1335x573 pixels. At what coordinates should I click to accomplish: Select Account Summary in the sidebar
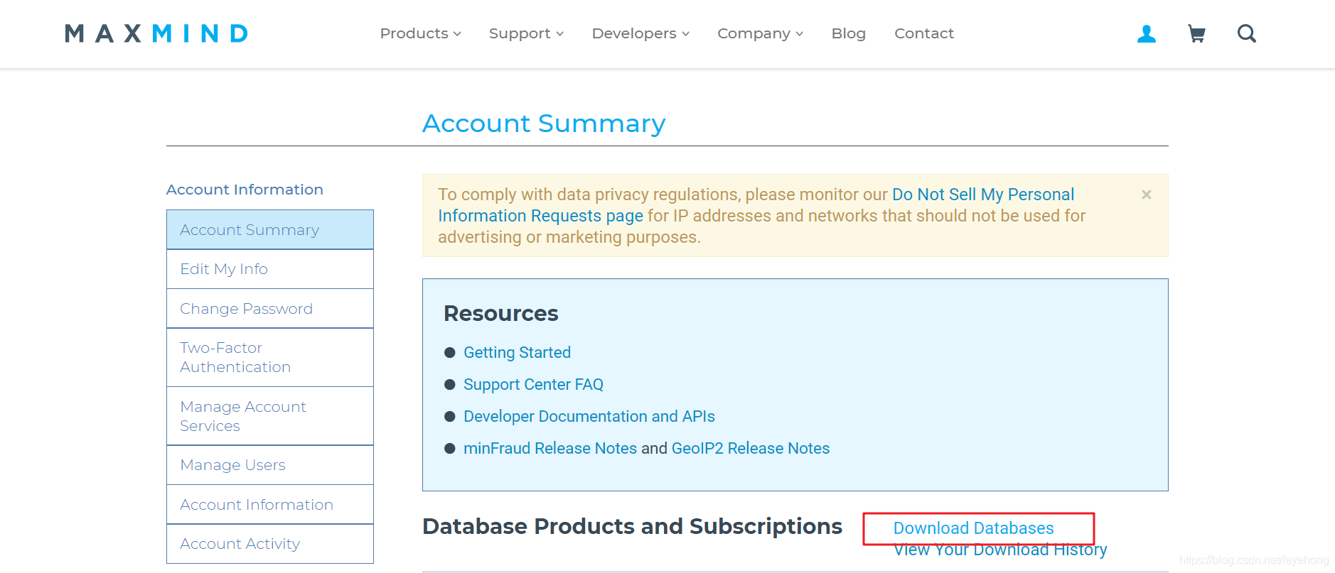click(x=270, y=229)
